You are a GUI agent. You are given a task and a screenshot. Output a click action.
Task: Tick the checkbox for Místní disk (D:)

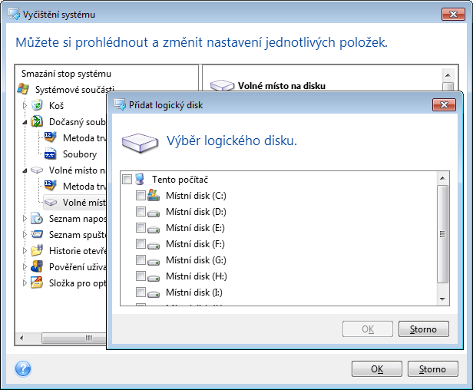pos(141,211)
